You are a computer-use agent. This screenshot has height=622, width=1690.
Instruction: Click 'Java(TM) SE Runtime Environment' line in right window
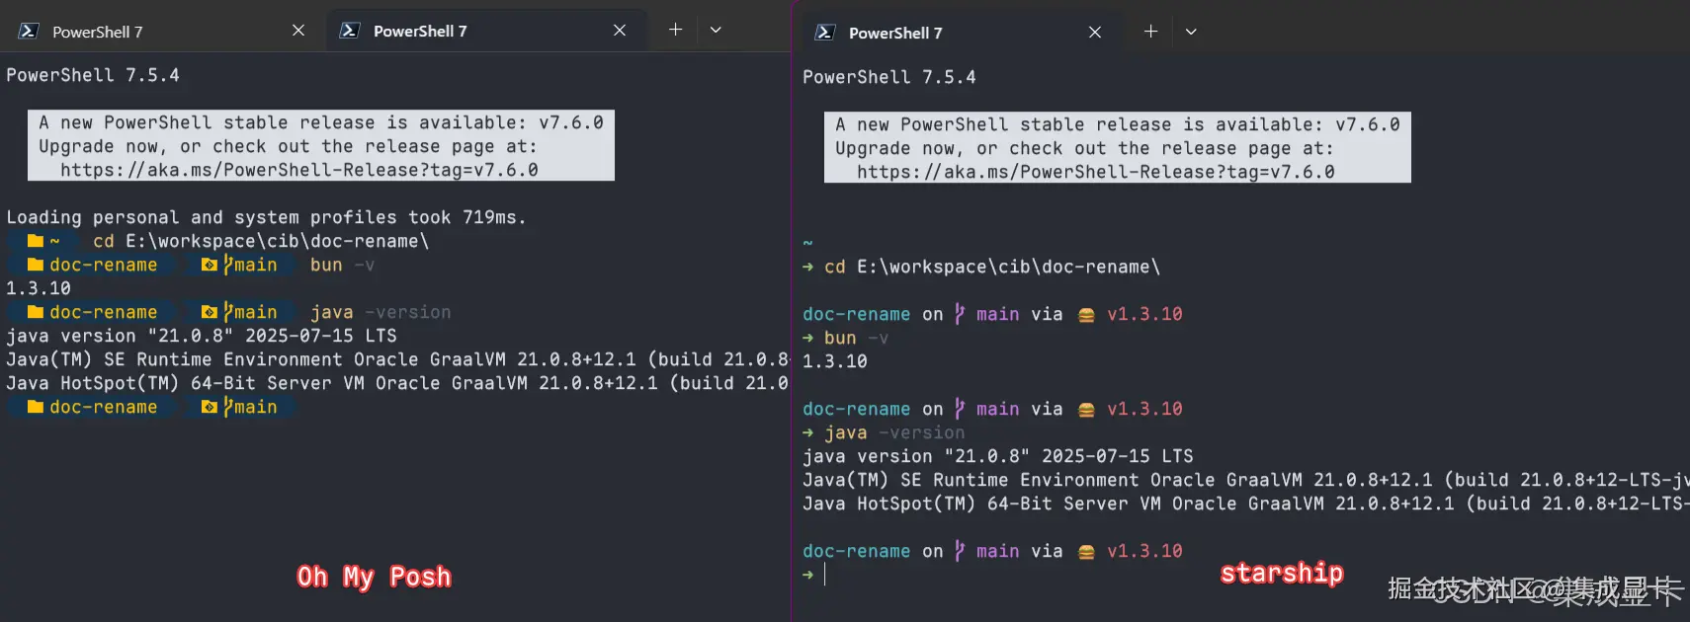(1246, 480)
